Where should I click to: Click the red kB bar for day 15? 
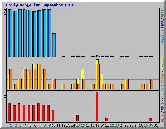coord(77,118)
